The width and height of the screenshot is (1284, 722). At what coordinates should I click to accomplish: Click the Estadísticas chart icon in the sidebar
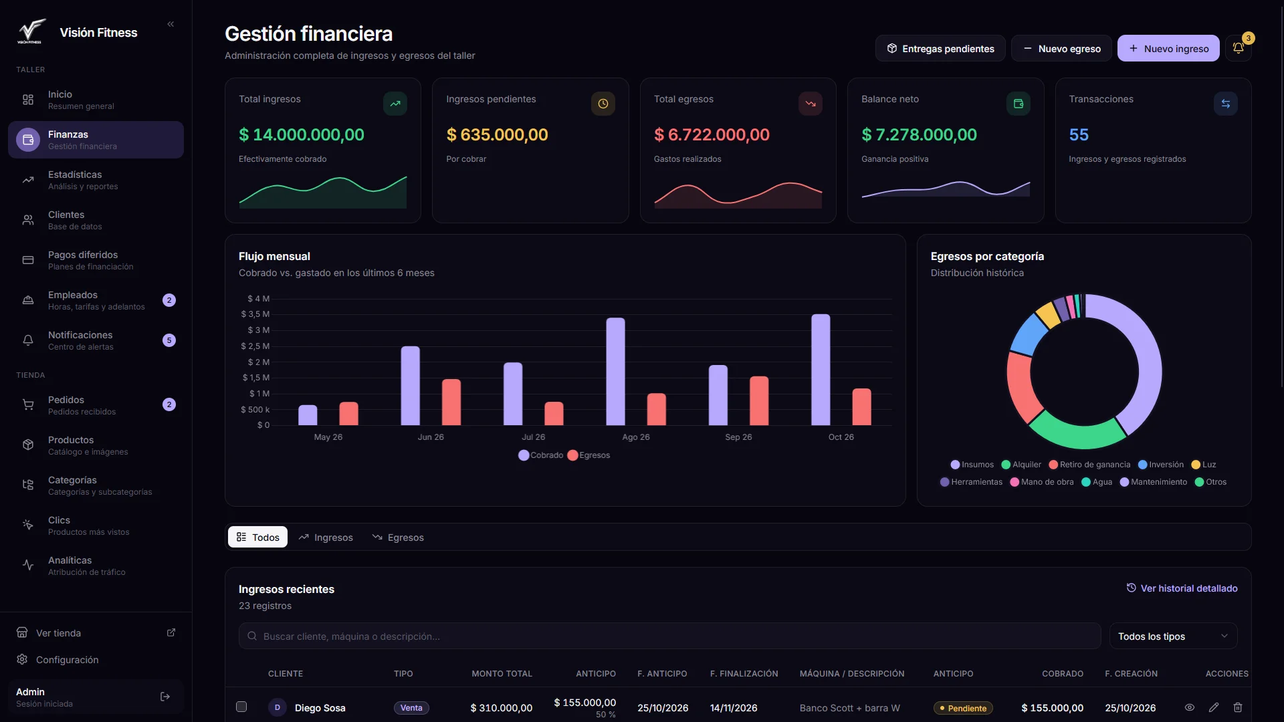[x=28, y=180]
